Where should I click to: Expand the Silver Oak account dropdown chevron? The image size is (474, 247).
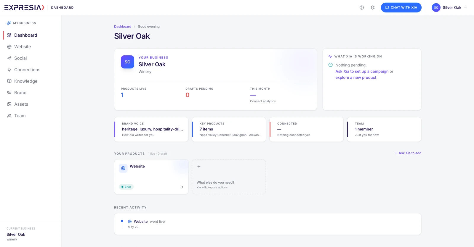(465, 8)
